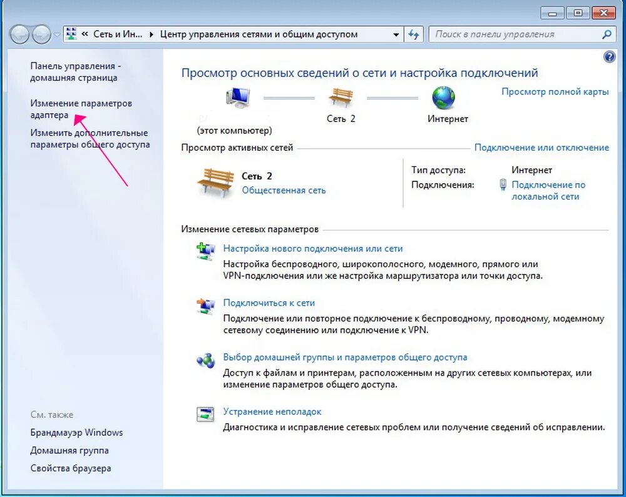Click the 'Интернет' label under globe
626x497 pixels.
tap(448, 119)
